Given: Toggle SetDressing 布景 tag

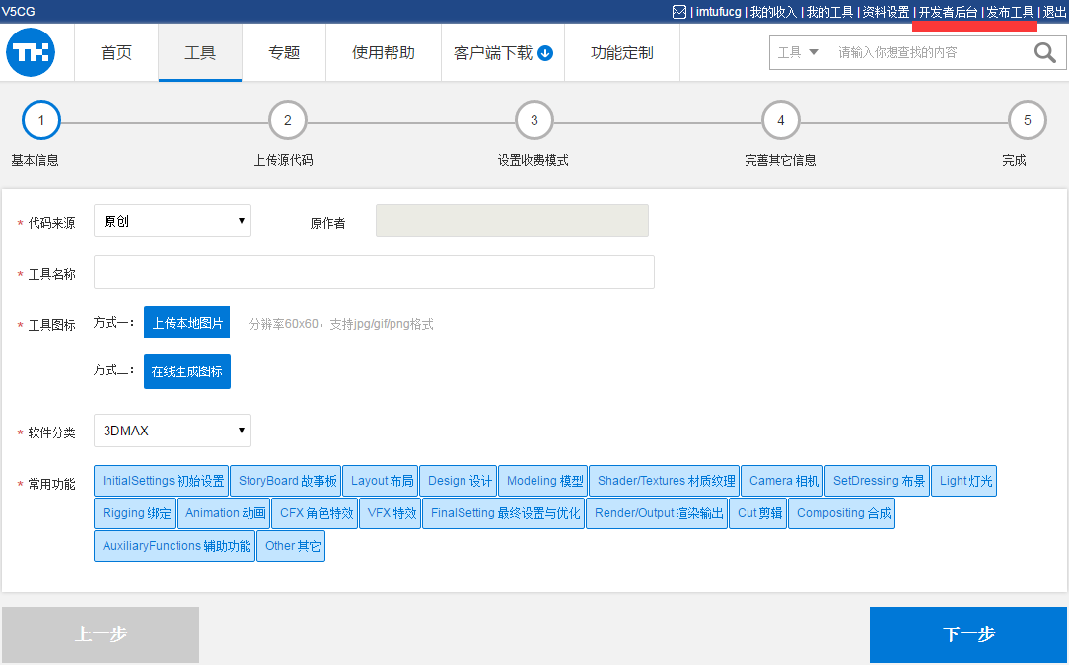Looking at the screenshot, I should [x=879, y=481].
